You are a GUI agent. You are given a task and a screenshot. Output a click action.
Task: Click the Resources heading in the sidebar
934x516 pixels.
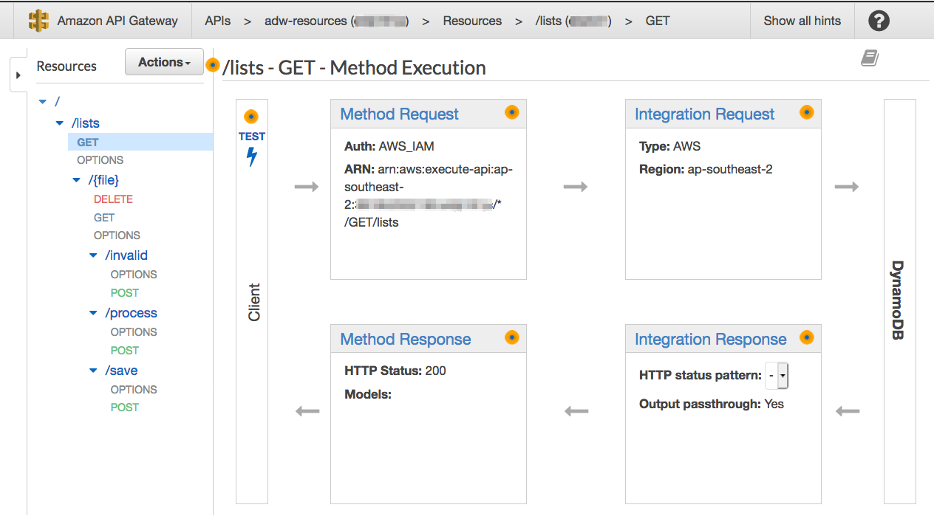click(x=67, y=66)
